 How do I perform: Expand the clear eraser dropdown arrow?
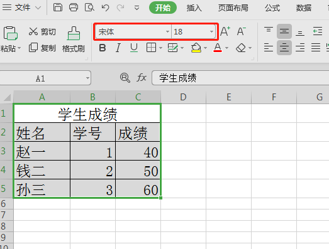pyautogui.click(x=250, y=48)
